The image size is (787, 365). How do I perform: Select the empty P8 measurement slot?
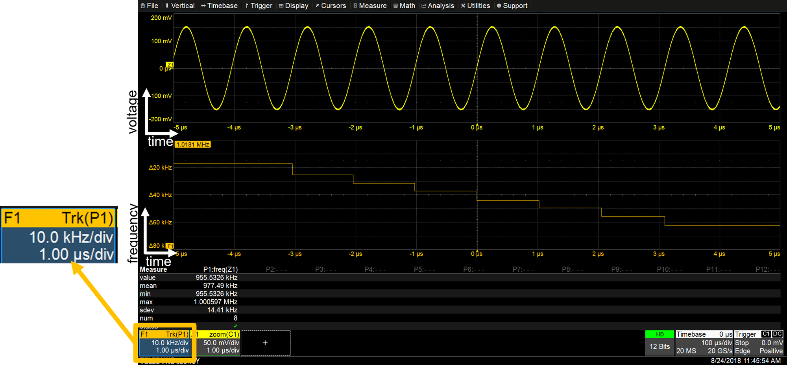pos(573,270)
